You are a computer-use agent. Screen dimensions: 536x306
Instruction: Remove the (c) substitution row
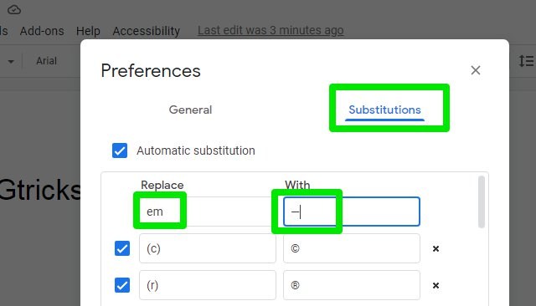(x=435, y=248)
